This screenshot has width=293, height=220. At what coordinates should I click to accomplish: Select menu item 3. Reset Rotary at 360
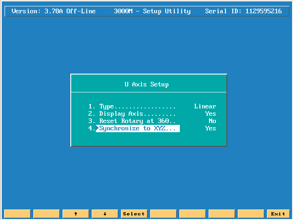point(132,121)
